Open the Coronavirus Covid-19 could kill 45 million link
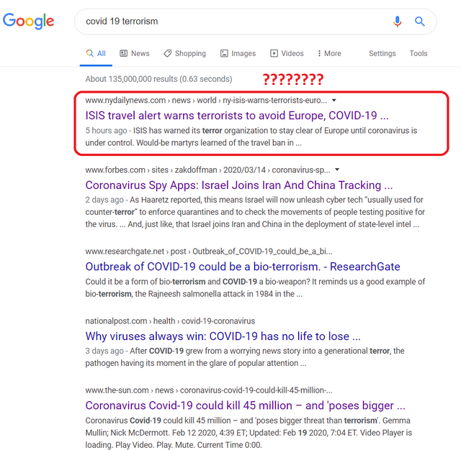Screen dimensions: 461x450 pos(245,405)
